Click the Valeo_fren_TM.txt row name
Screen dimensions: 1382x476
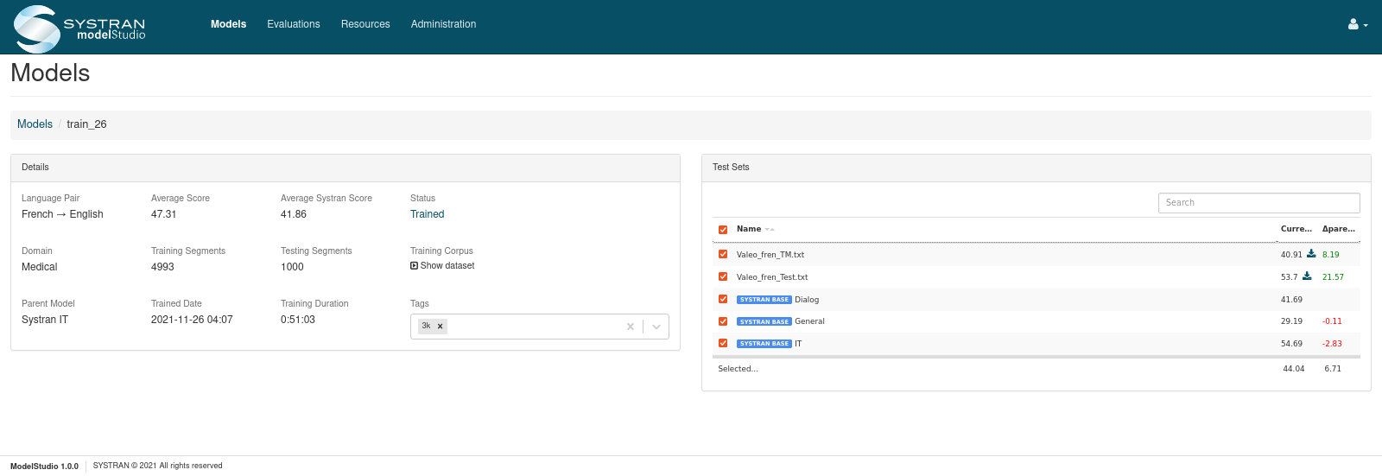[x=770, y=255]
